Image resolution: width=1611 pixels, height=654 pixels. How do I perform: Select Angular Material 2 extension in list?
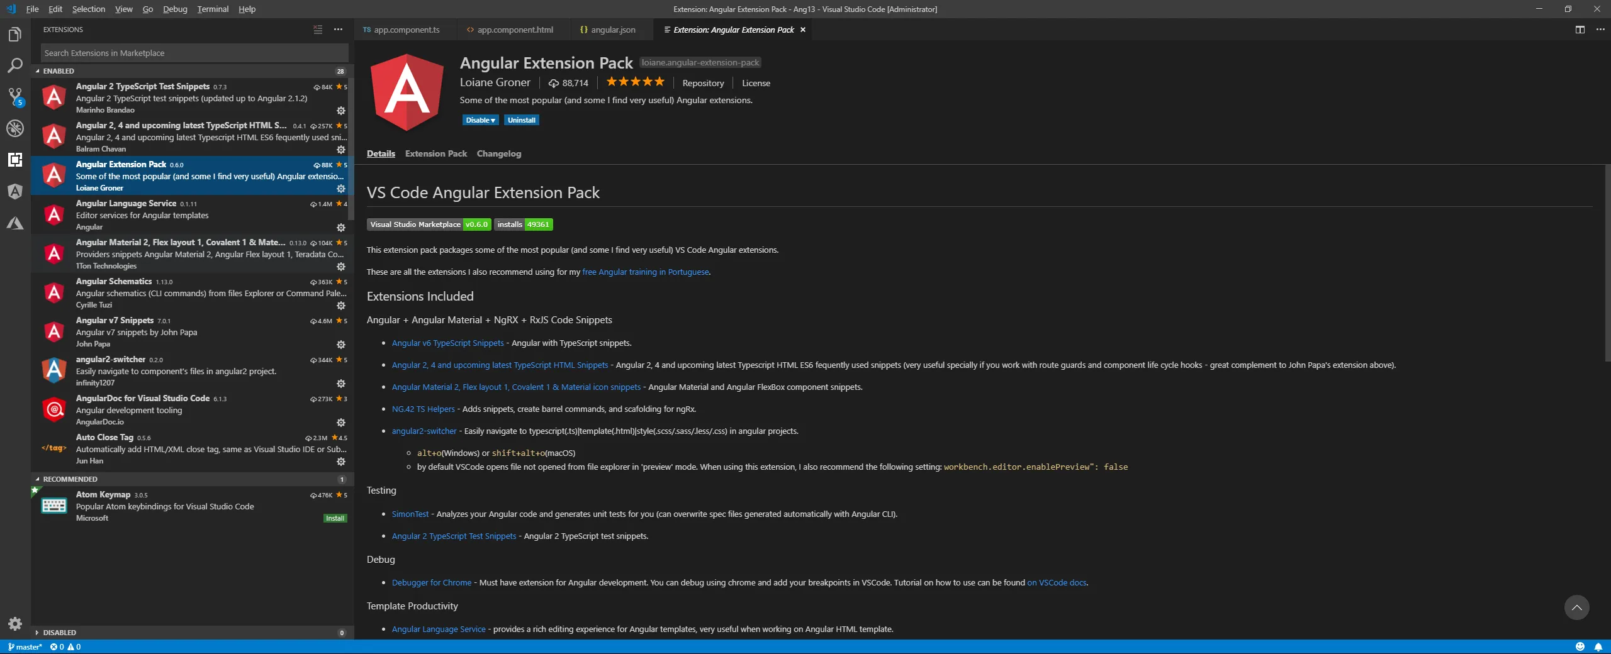pyautogui.click(x=193, y=254)
